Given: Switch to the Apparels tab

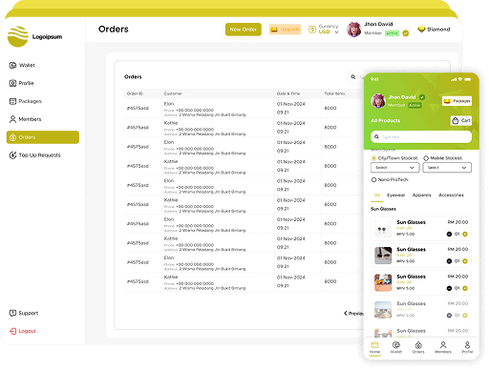Looking at the screenshot, I should pyautogui.click(x=421, y=195).
